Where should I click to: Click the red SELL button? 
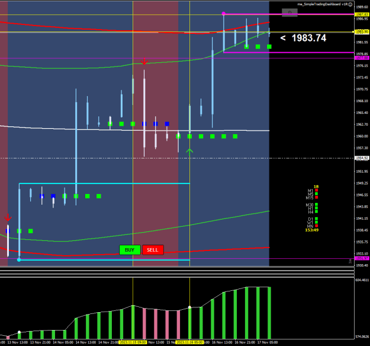coord(153,250)
